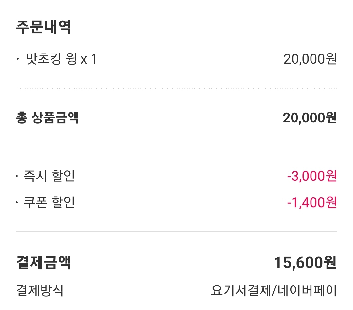
Task: Click the dotted divider under the order item
Action: tap(176, 88)
